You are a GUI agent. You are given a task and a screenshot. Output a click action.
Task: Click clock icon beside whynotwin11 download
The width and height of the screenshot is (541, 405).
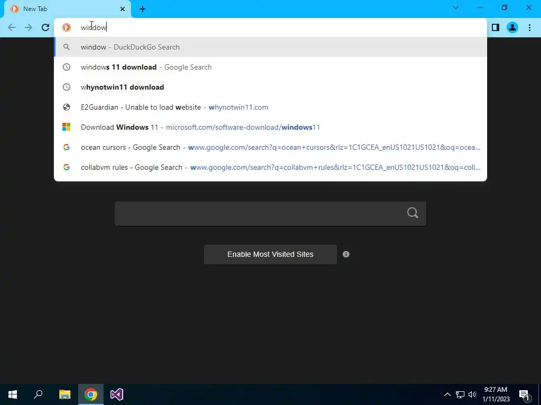[x=66, y=87]
